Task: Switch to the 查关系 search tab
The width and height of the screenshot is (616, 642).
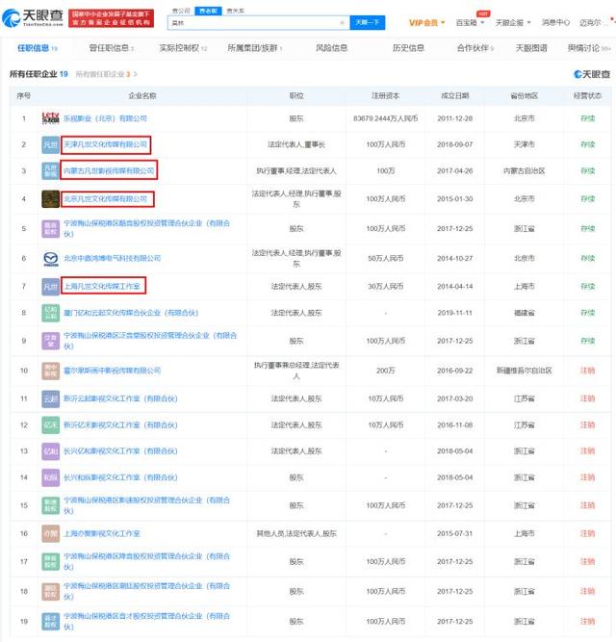Action: click(235, 11)
